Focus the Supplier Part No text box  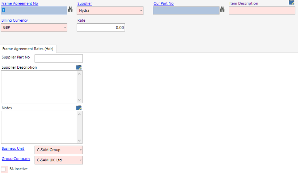[x=59, y=58]
